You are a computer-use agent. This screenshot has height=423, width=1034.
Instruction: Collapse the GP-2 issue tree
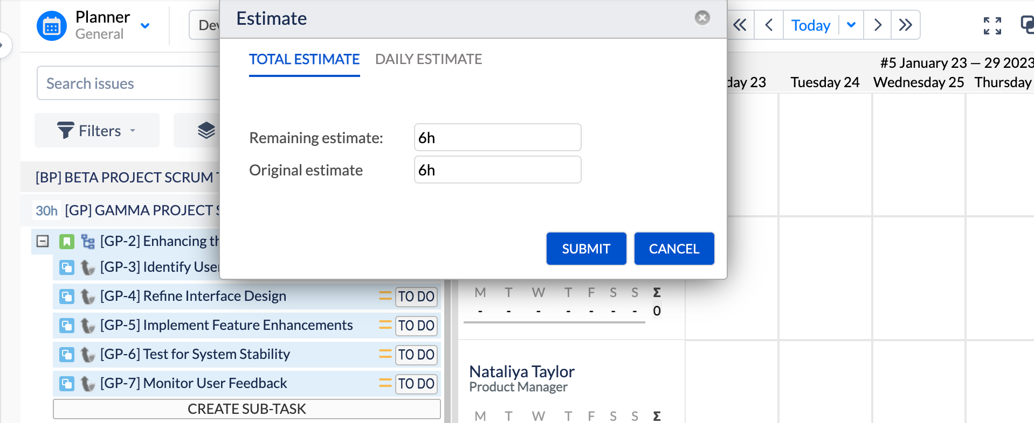coord(43,241)
